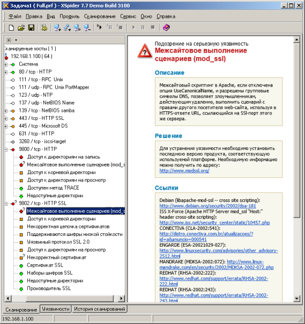Image resolution: width=305 pixels, height=324 pixels.
Task: Expand 139 / tcp - NetBIOS samba node
Action: click(6, 111)
